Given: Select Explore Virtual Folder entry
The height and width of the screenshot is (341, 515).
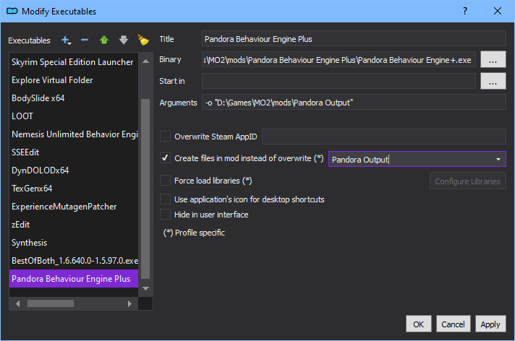Looking at the screenshot, I should 74,80.
